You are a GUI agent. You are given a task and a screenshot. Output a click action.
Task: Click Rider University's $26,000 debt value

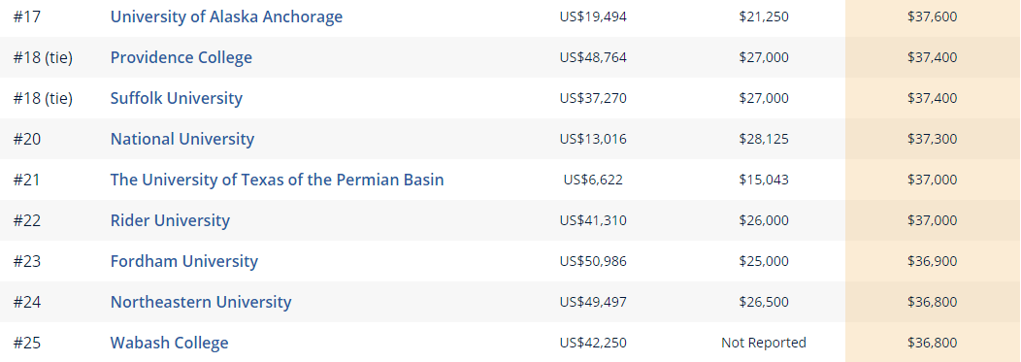(x=764, y=220)
